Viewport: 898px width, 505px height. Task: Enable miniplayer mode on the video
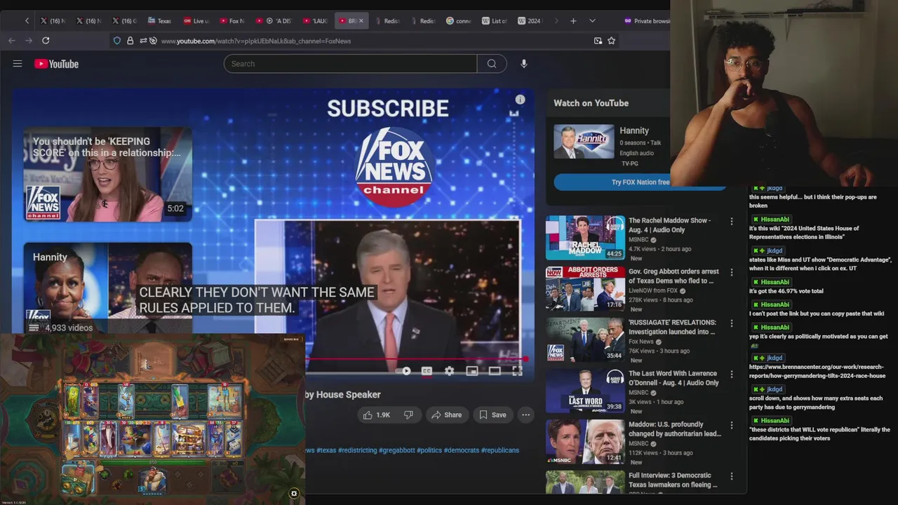click(x=472, y=371)
